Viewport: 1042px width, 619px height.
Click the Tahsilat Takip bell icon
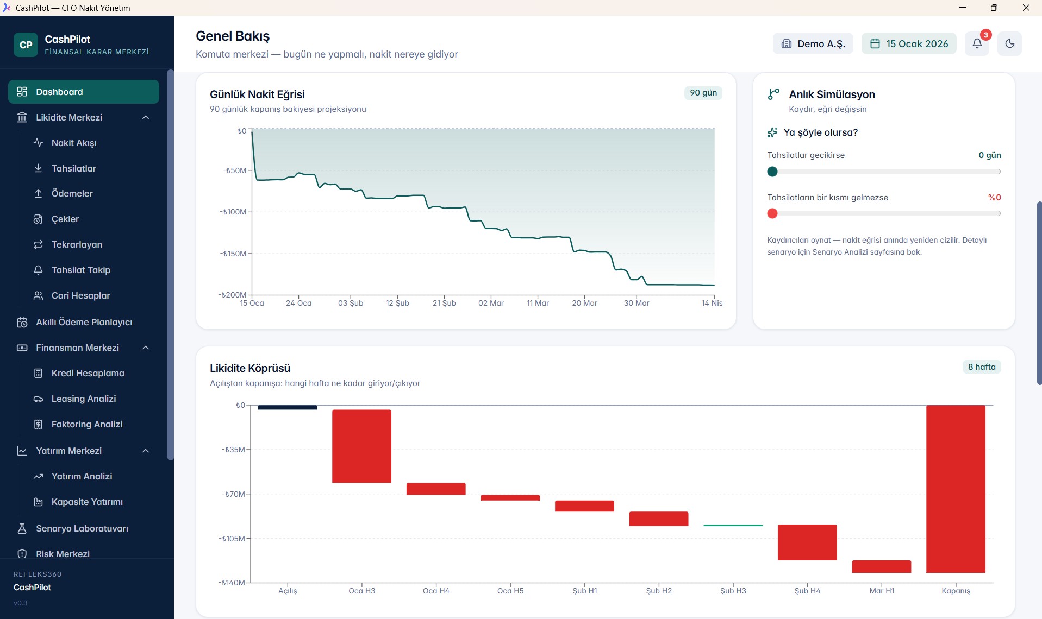click(x=38, y=270)
